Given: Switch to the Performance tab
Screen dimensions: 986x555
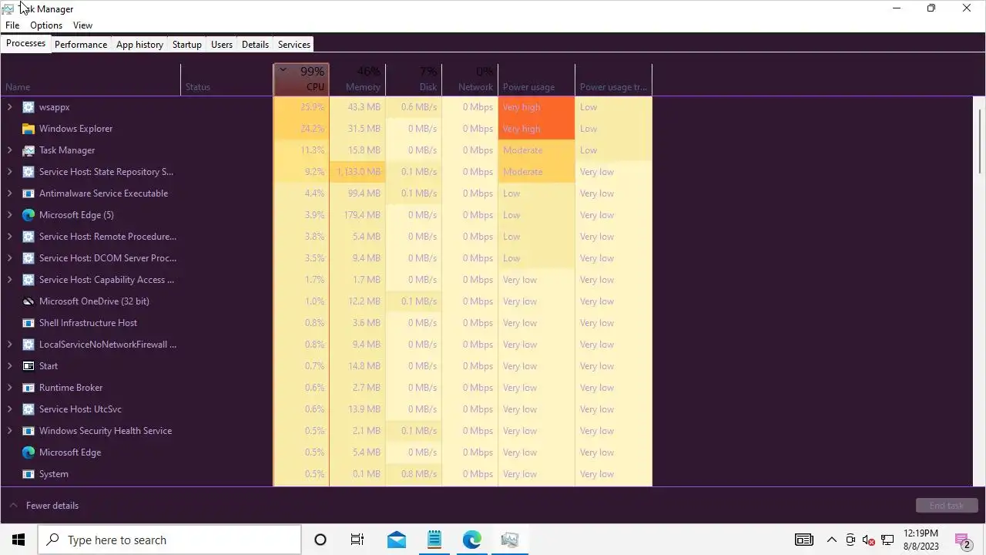Looking at the screenshot, I should pos(81,45).
